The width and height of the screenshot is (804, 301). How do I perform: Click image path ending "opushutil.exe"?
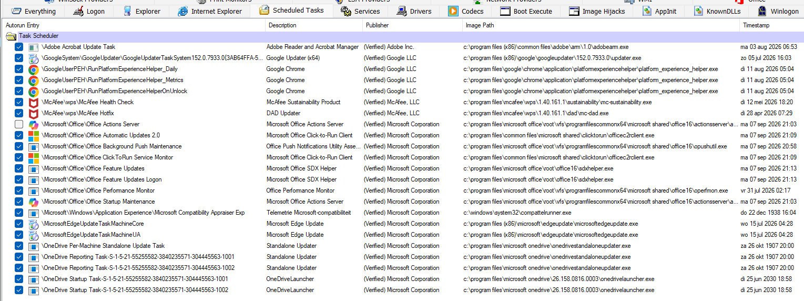(595, 147)
